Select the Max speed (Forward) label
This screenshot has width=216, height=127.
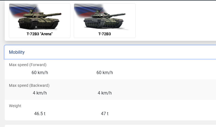pos(28,65)
